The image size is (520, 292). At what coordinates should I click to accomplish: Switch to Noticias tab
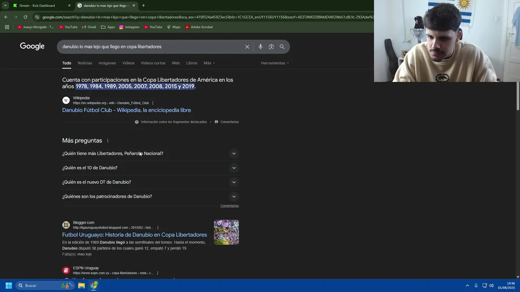pyautogui.click(x=85, y=63)
